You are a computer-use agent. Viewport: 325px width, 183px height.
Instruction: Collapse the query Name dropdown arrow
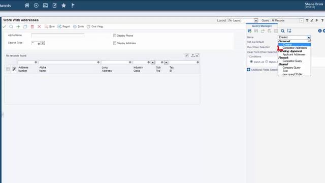[309, 37]
